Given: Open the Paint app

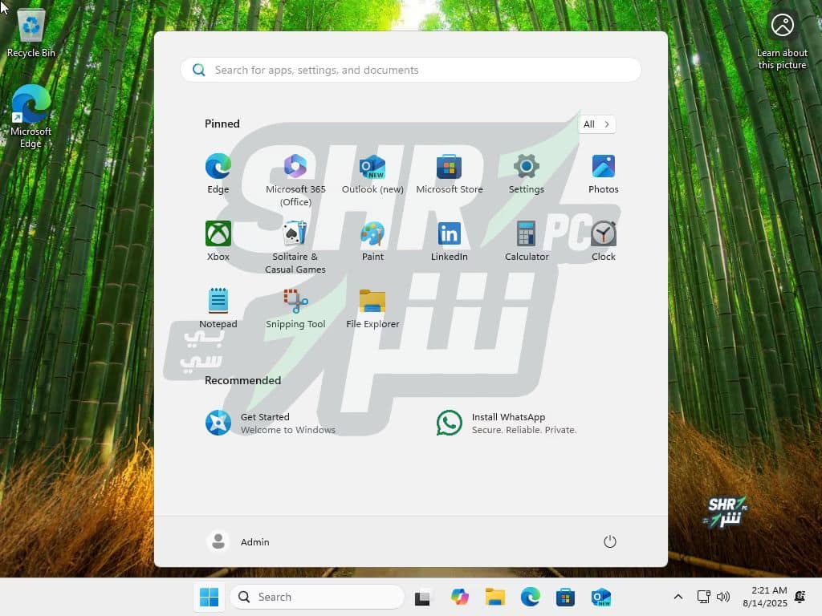Looking at the screenshot, I should 372,241.
